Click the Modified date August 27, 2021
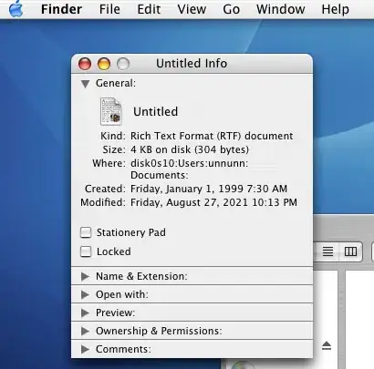This screenshot has height=369, width=374. click(213, 202)
